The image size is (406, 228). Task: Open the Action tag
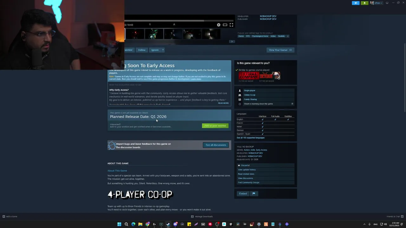coord(273,36)
